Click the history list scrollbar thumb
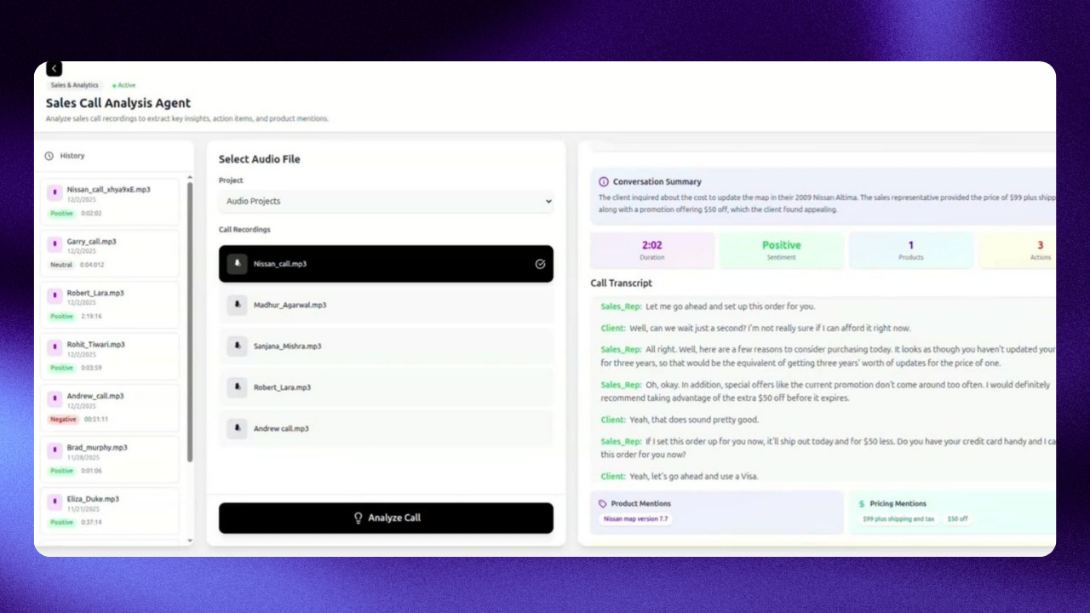Viewport: 1090px width, 613px height. point(190,324)
